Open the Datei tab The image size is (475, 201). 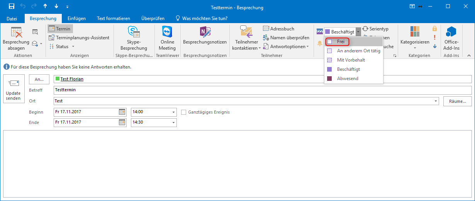12,18
